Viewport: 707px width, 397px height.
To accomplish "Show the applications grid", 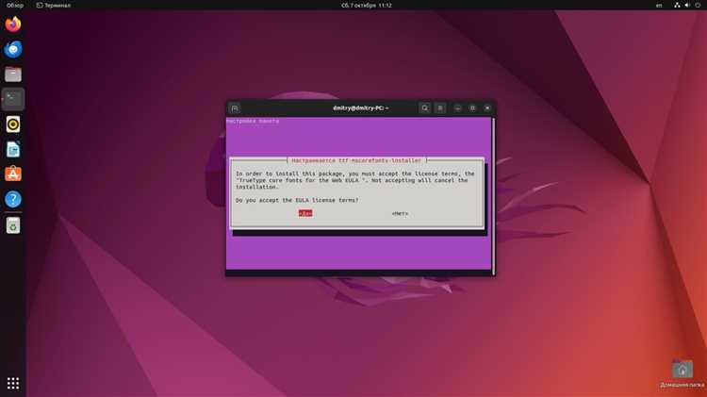I will click(x=13, y=383).
